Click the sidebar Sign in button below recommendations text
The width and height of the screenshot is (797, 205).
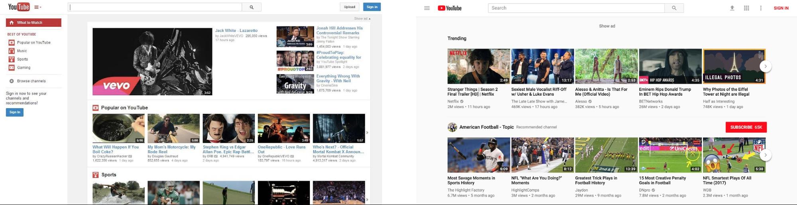(x=15, y=112)
